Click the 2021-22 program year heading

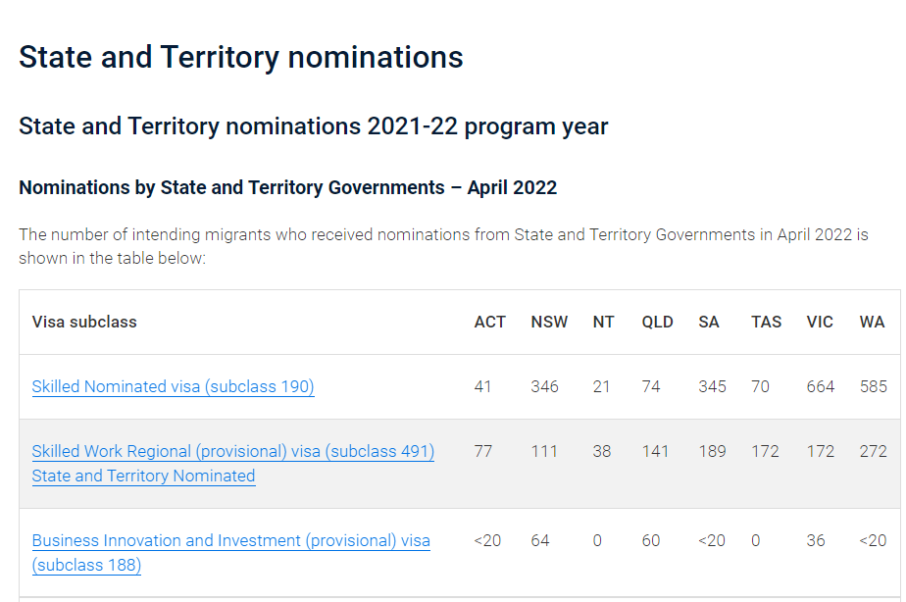pyautogui.click(x=313, y=126)
